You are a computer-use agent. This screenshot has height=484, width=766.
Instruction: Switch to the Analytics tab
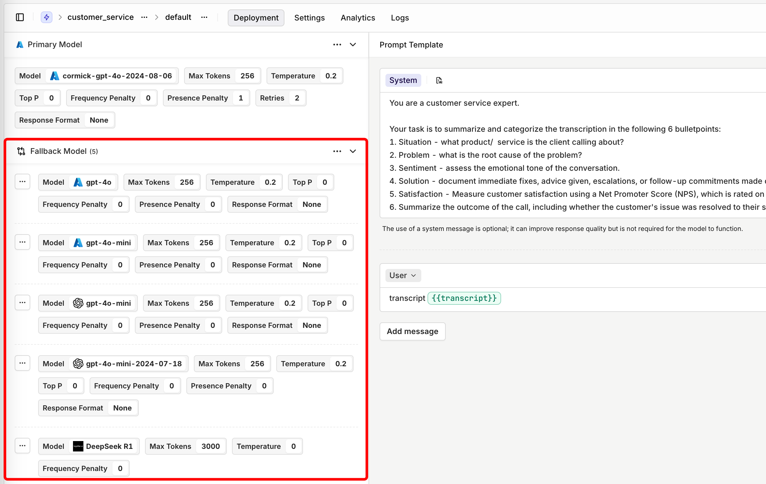click(x=358, y=18)
